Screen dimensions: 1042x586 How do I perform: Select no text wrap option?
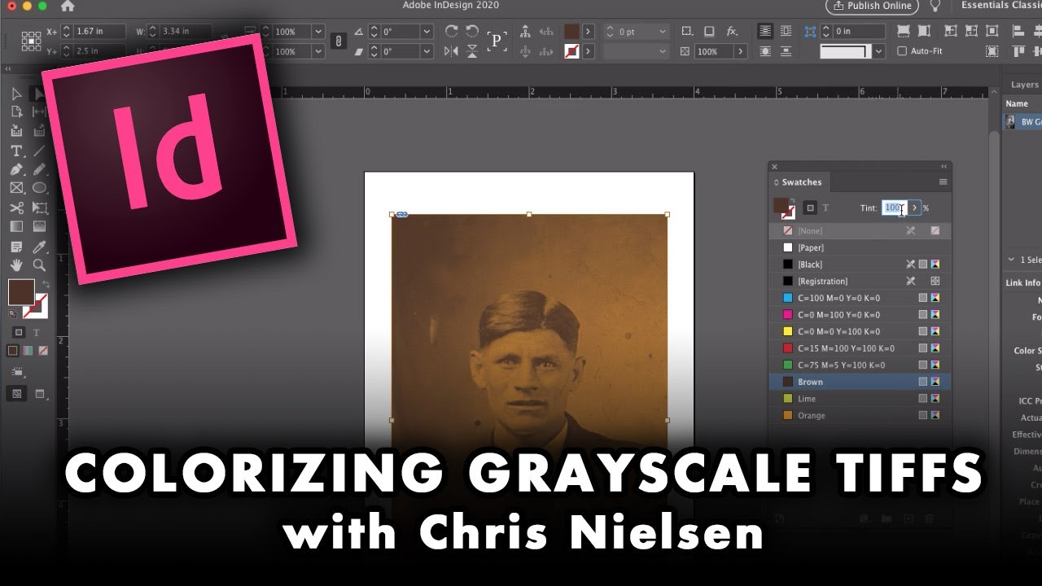765,32
